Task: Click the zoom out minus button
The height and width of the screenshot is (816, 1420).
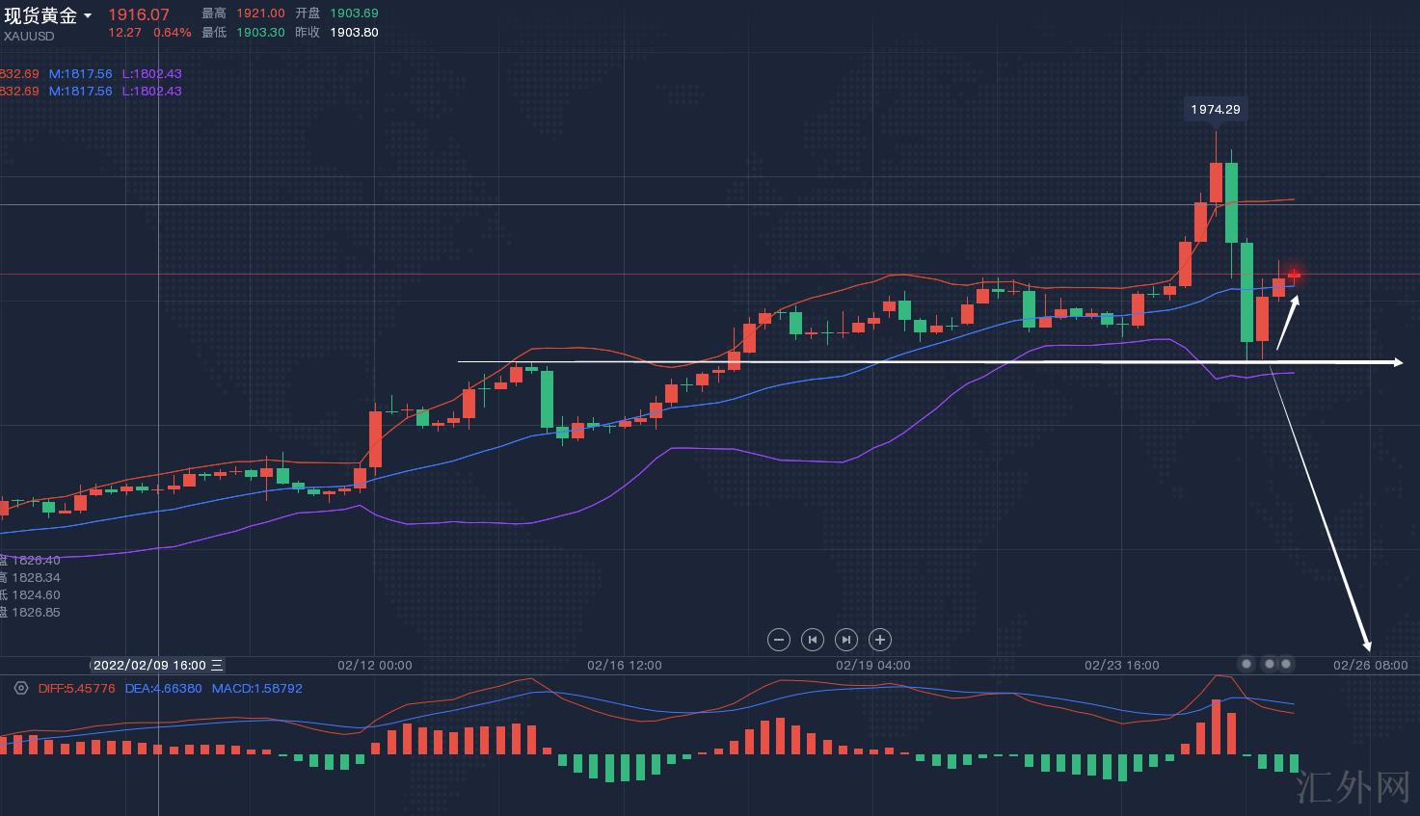Action: click(779, 640)
